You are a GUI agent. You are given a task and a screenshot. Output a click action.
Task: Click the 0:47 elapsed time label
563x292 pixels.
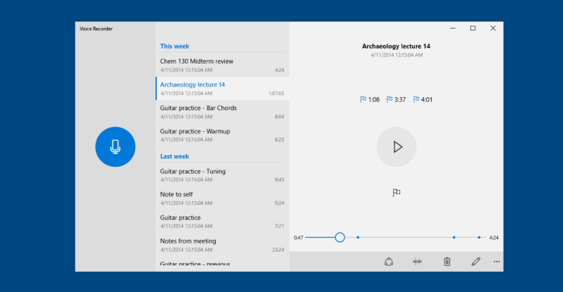coord(299,238)
